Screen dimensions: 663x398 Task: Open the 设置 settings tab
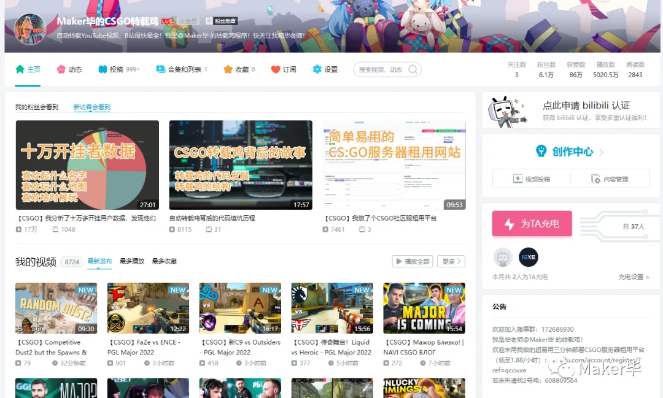[325, 69]
